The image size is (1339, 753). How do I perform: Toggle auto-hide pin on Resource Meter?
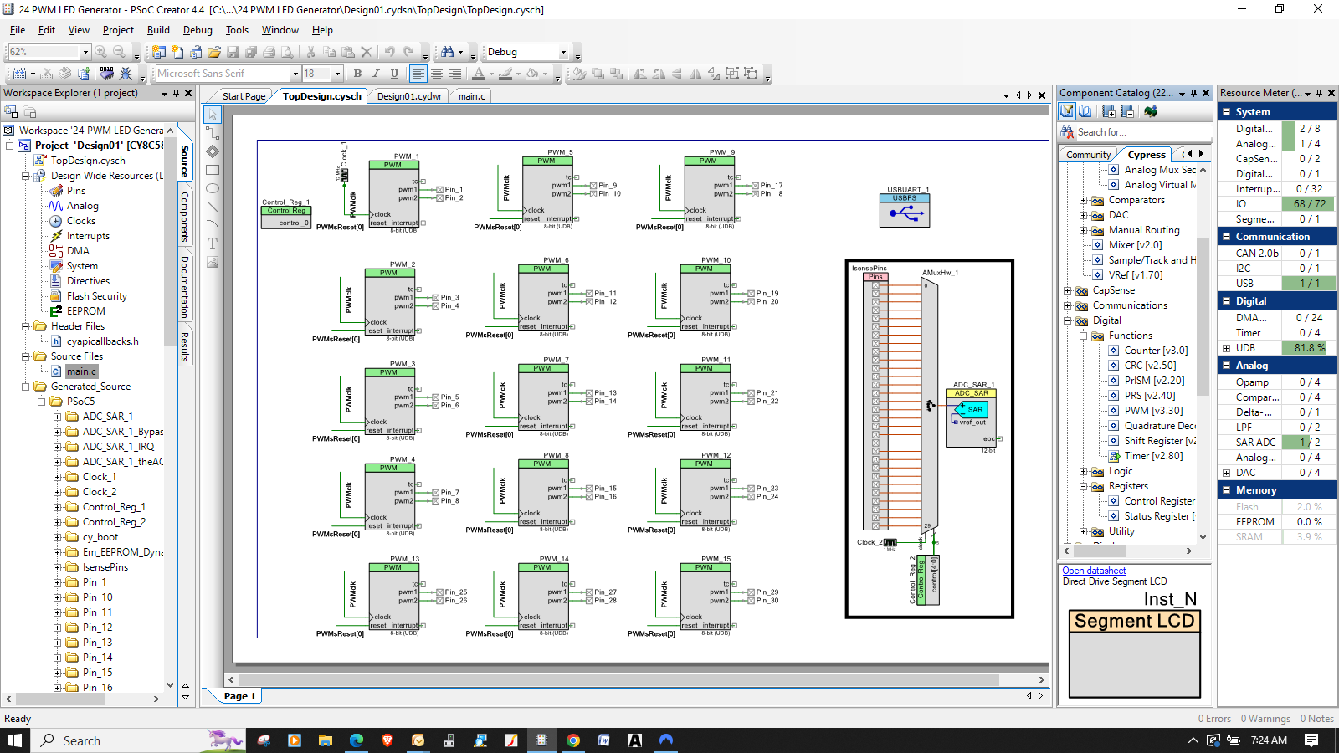(1319, 93)
